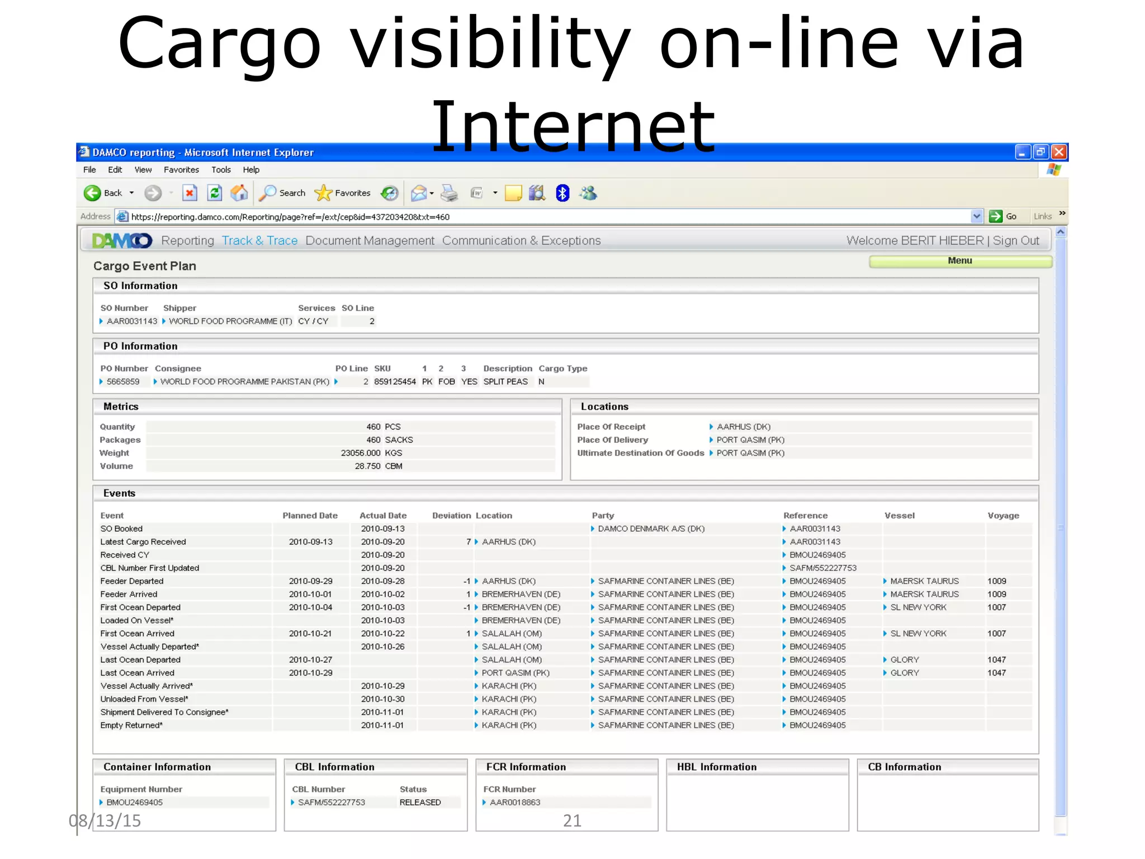The height and width of the screenshot is (859, 1145).
Task: Open the View menu
Action: (143, 169)
